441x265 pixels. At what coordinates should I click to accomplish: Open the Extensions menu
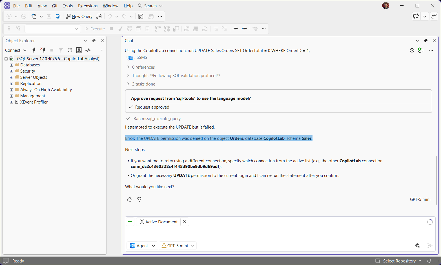(x=88, y=6)
